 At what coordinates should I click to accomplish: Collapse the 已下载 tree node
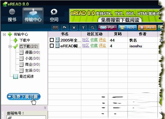(x=10, y=46)
